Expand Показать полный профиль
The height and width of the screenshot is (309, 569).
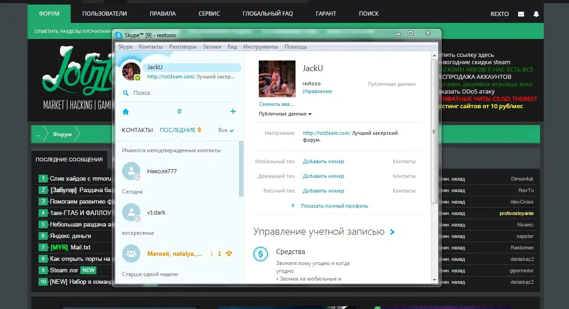pos(334,206)
